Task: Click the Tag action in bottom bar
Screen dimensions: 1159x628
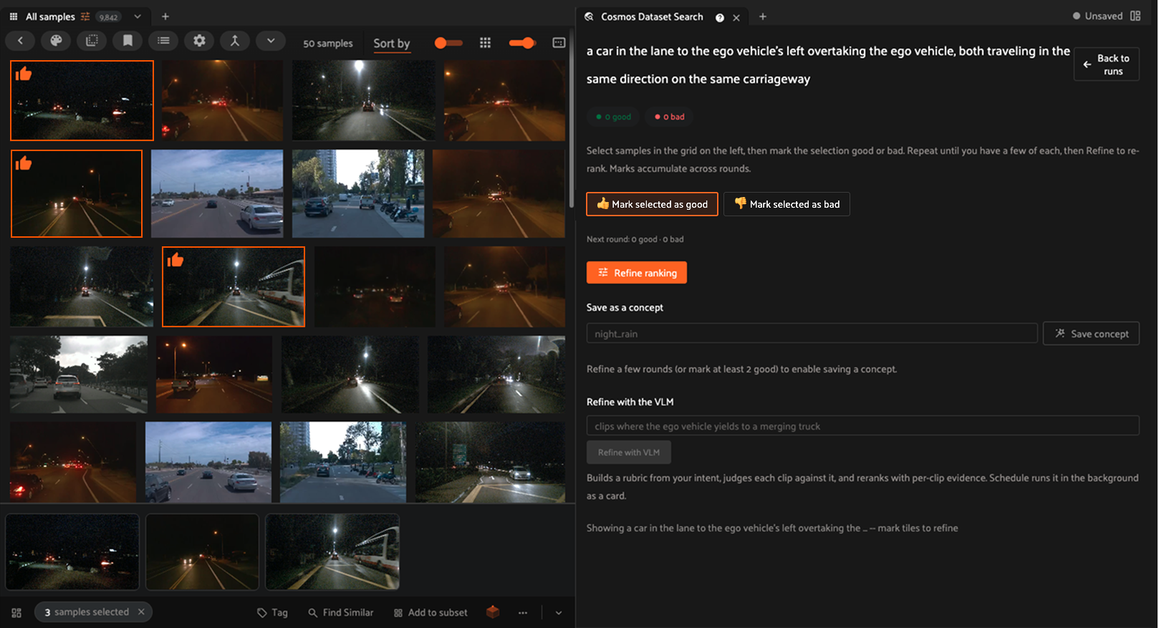Action: tap(272, 612)
